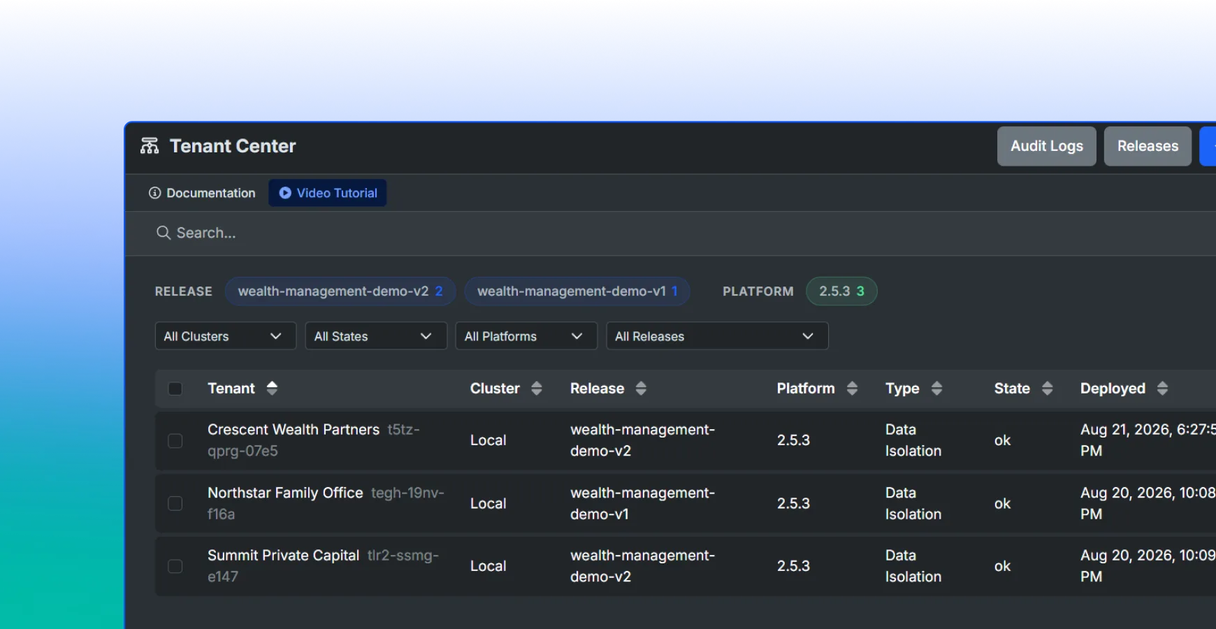Click Local cluster in Crescent row
This screenshot has height=629, width=1216.
(488, 440)
